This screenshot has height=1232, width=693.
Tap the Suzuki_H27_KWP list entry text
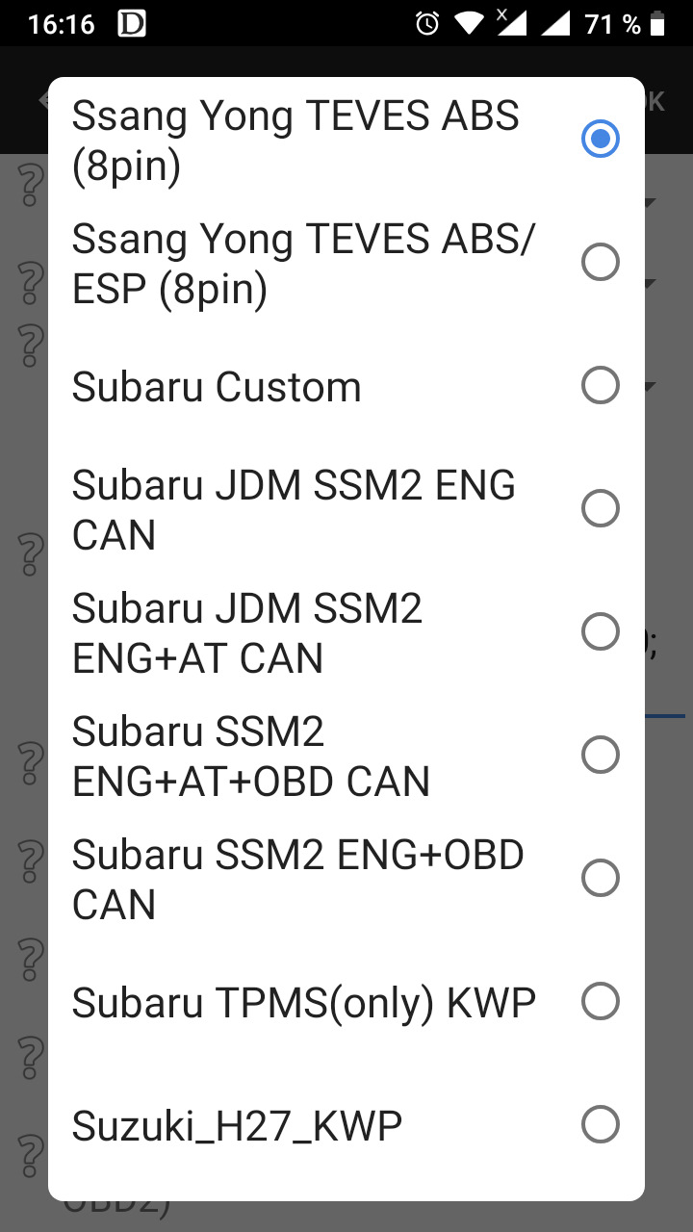point(237,1126)
